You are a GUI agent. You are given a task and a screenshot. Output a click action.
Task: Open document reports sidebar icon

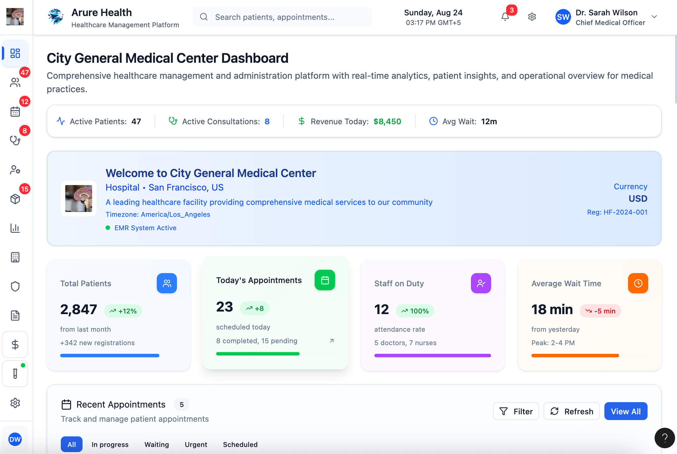pos(15,315)
